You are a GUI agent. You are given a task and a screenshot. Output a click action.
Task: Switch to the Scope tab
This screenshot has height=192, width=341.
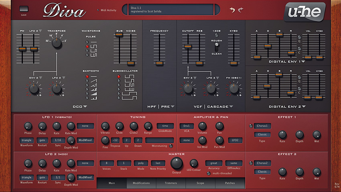201,183
